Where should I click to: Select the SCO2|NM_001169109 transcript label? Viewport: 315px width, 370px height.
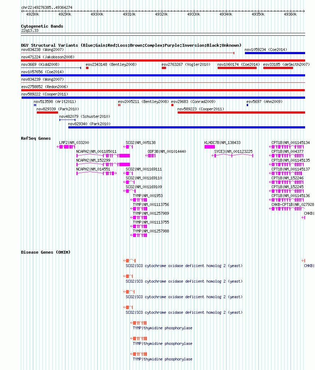pyautogui.click(x=144, y=187)
